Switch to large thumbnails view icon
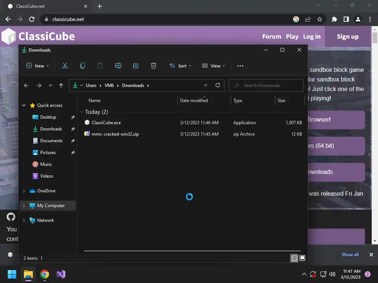The height and width of the screenshot is (283, 378). pyautogui.click(x=302, y=258)
